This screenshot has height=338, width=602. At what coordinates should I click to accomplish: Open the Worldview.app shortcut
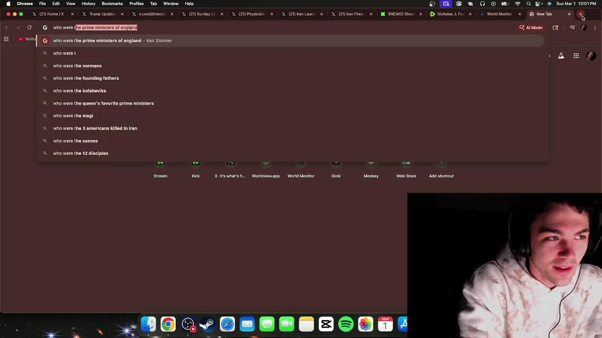[x=266, y=170]
